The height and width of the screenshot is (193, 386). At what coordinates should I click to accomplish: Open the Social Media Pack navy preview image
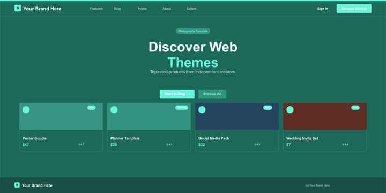(237, 116)
